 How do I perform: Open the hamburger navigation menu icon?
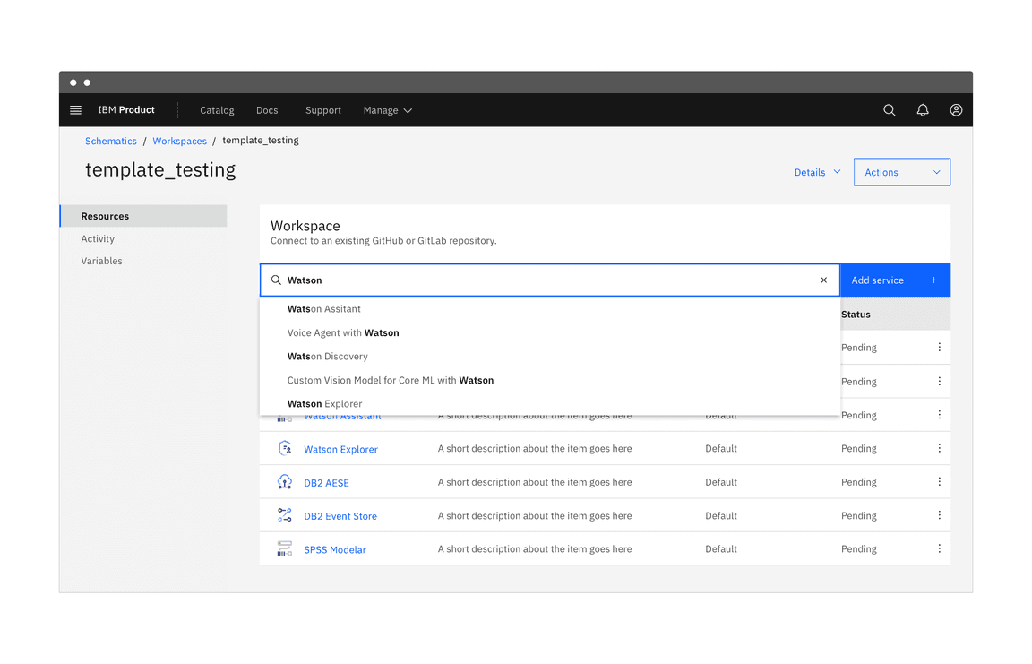point(75,109)
